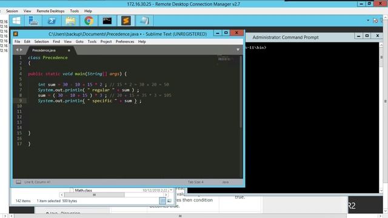
Task: Open the Goto menu
Action: [79, 42]
